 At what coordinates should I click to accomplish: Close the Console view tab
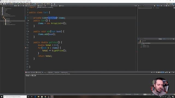(x=47, y=72)
